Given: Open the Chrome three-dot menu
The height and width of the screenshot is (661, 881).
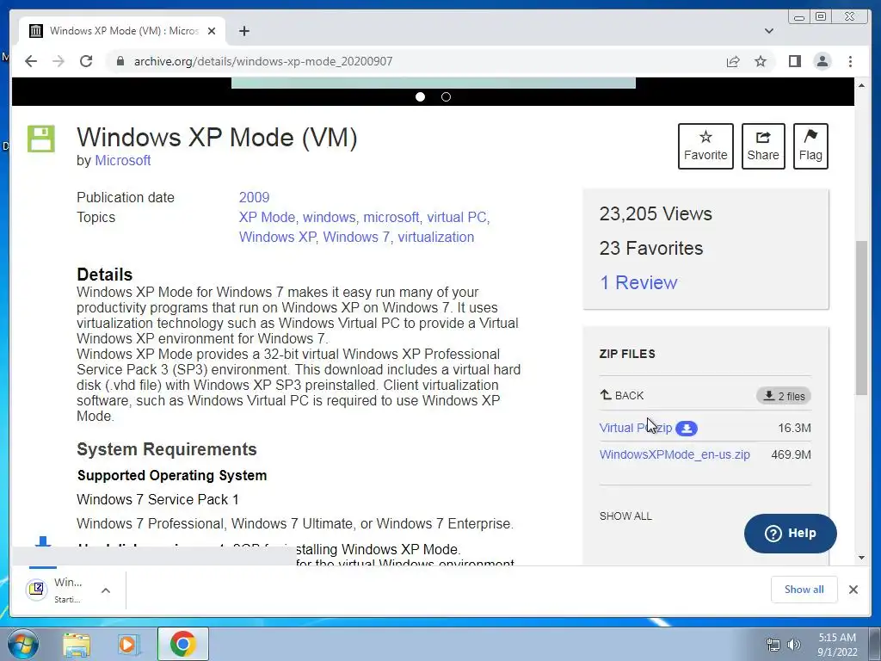Looking at the screenshot, I should [x=850, y=61].
